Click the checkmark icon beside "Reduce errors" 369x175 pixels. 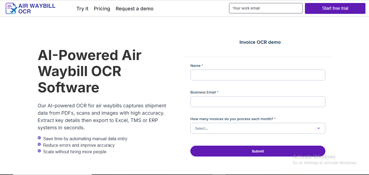pos(39,145)
